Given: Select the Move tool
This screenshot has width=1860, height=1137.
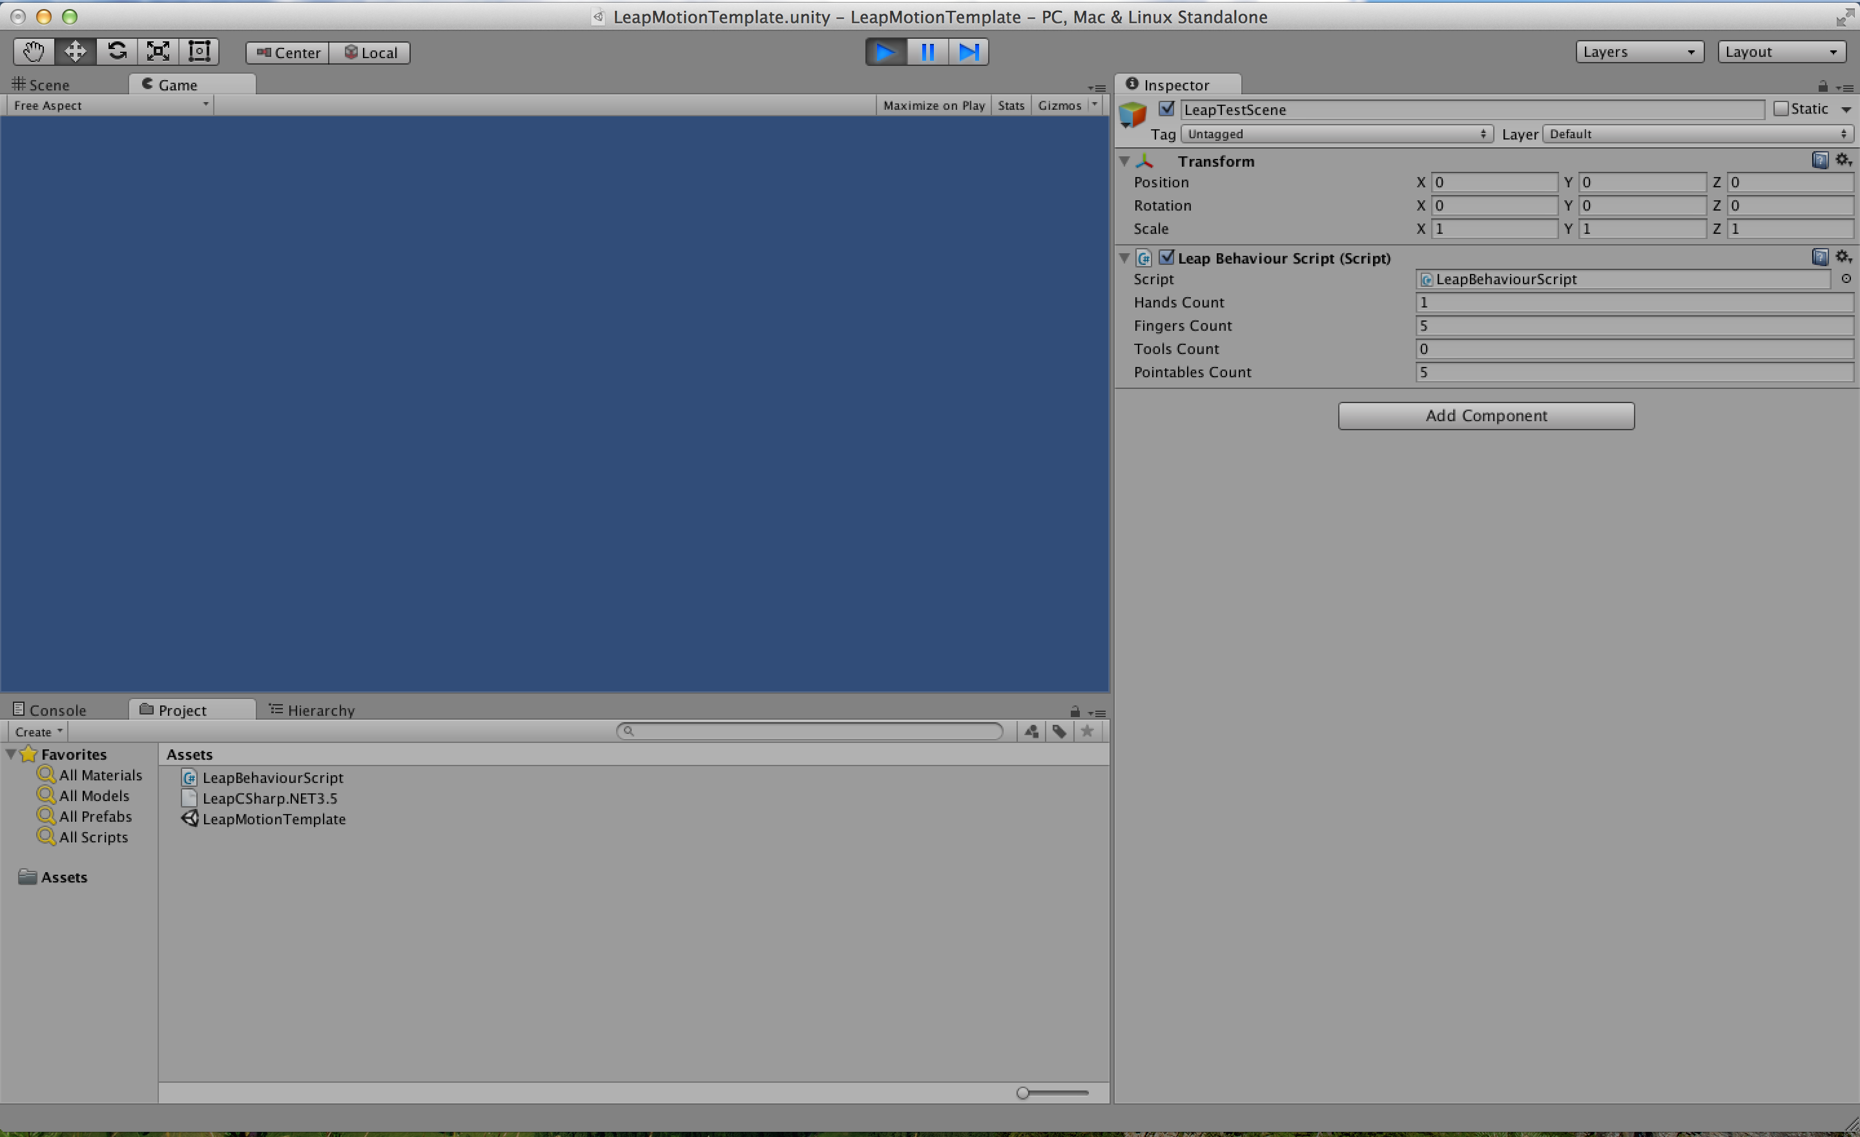Looking at the screenshot, I should point(75,51).
